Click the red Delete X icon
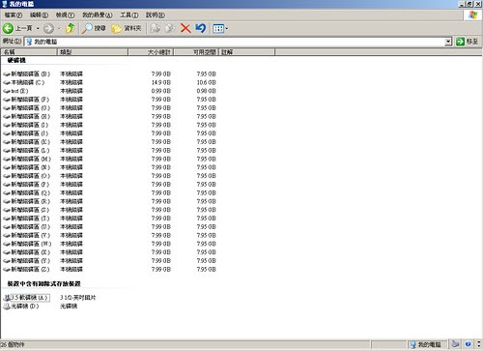 pos(185,28)
